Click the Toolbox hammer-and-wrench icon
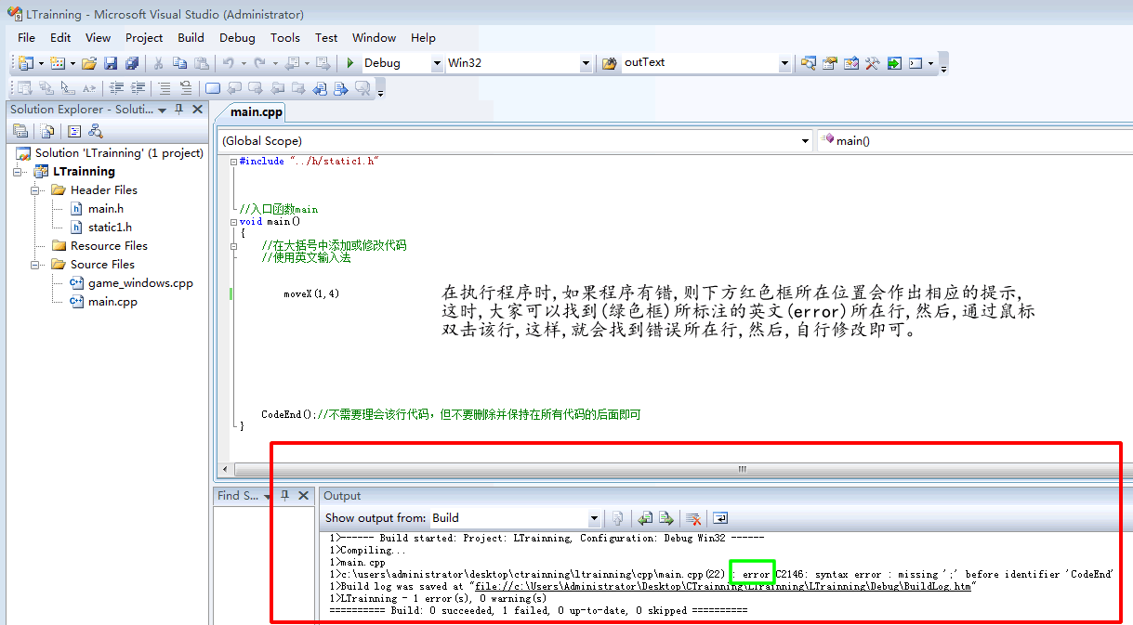This screenshot has width=1133, height=625. pyautogui.click(x=872, y=63)
